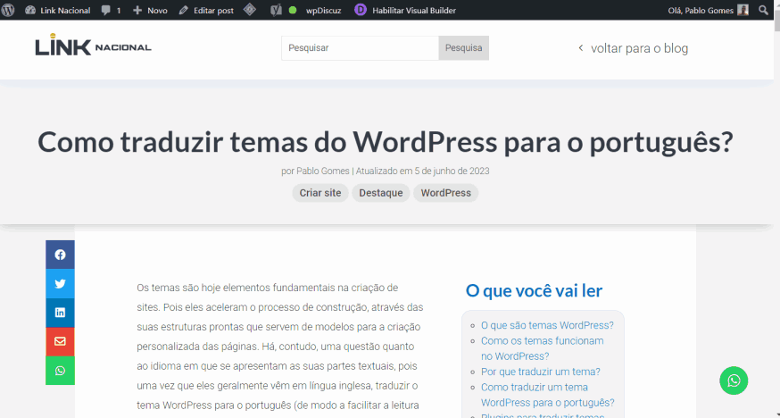Open the wpDiscuz admin bar menu

point(320,10)
